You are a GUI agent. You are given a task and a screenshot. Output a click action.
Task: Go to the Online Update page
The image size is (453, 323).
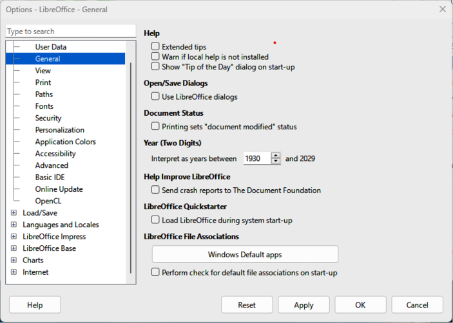(x=59, y=189)
